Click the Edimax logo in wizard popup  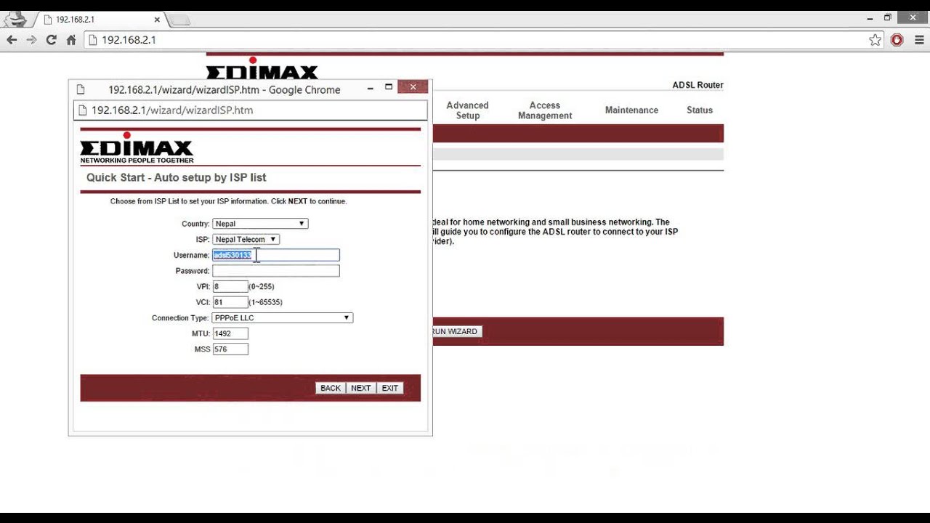click(x=137, y=147)
